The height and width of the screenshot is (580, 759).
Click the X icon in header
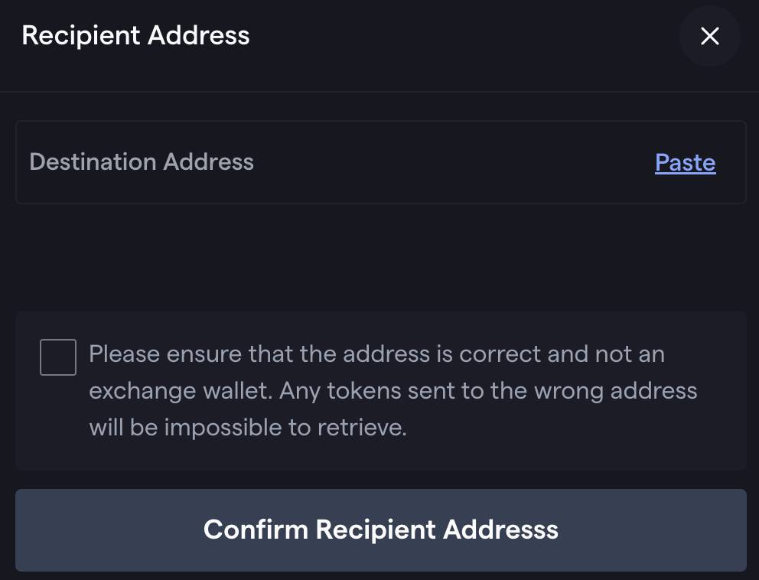click(x=709, y=36)
